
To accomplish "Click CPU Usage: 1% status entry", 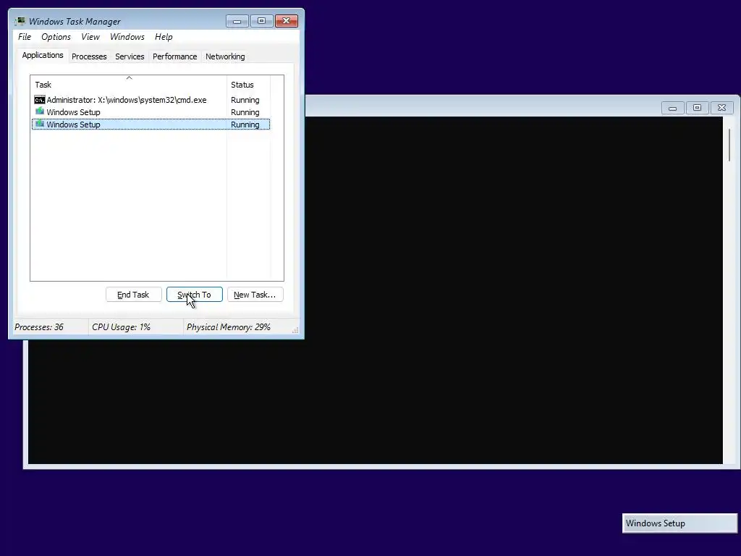I will point(121,327).
